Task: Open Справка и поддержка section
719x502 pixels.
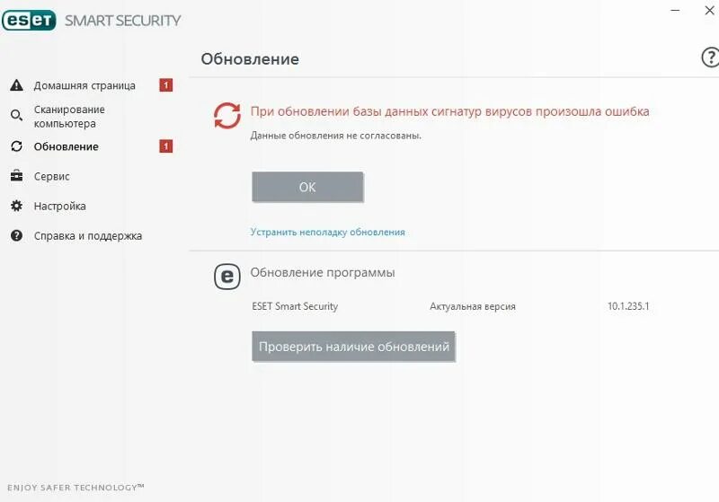Action: tap(88, 236)
